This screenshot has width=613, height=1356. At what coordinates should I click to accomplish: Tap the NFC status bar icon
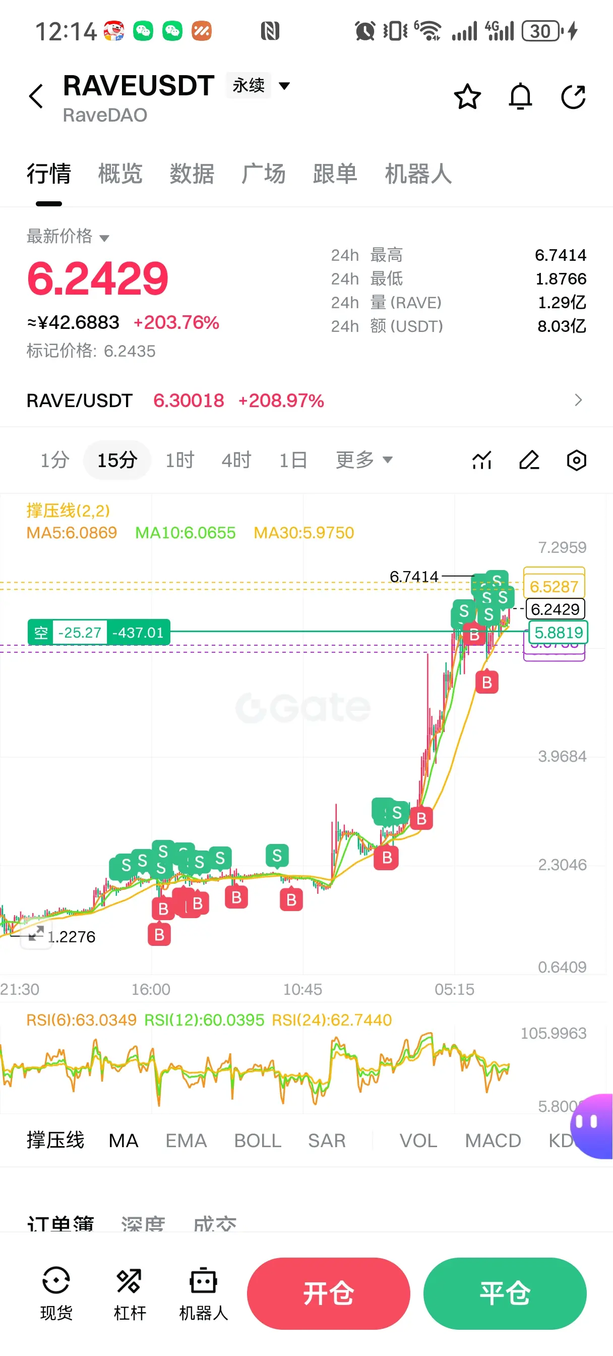tap(270, 31)
